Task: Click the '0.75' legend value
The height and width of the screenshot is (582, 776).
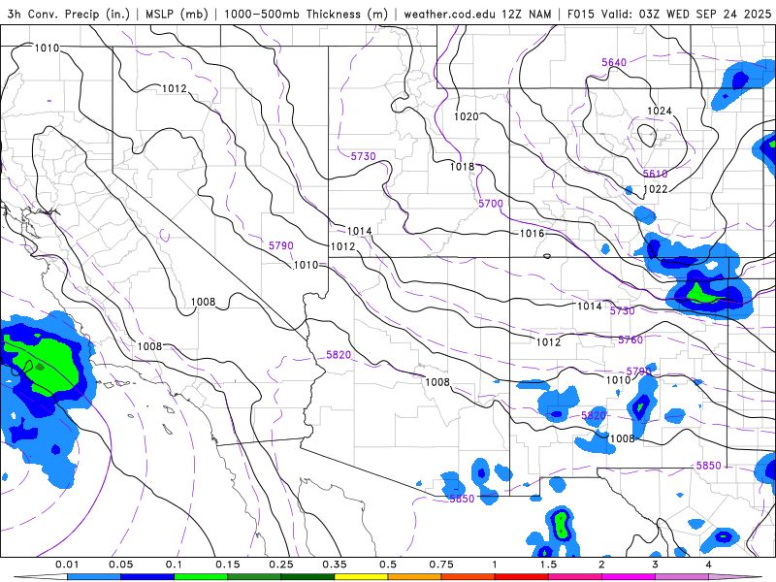Action: point(441,565)
